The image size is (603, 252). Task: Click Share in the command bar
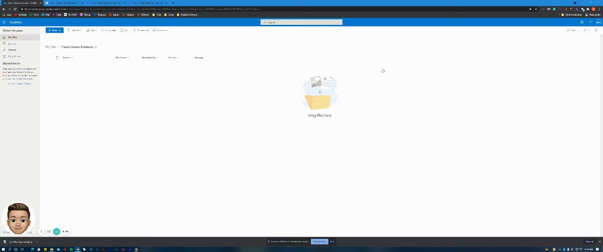coord(92,30)
